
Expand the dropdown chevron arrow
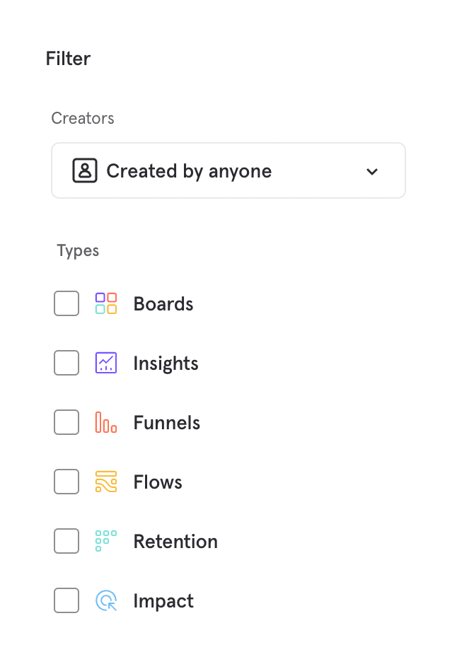pyautogui.click(x=372, y=172)
